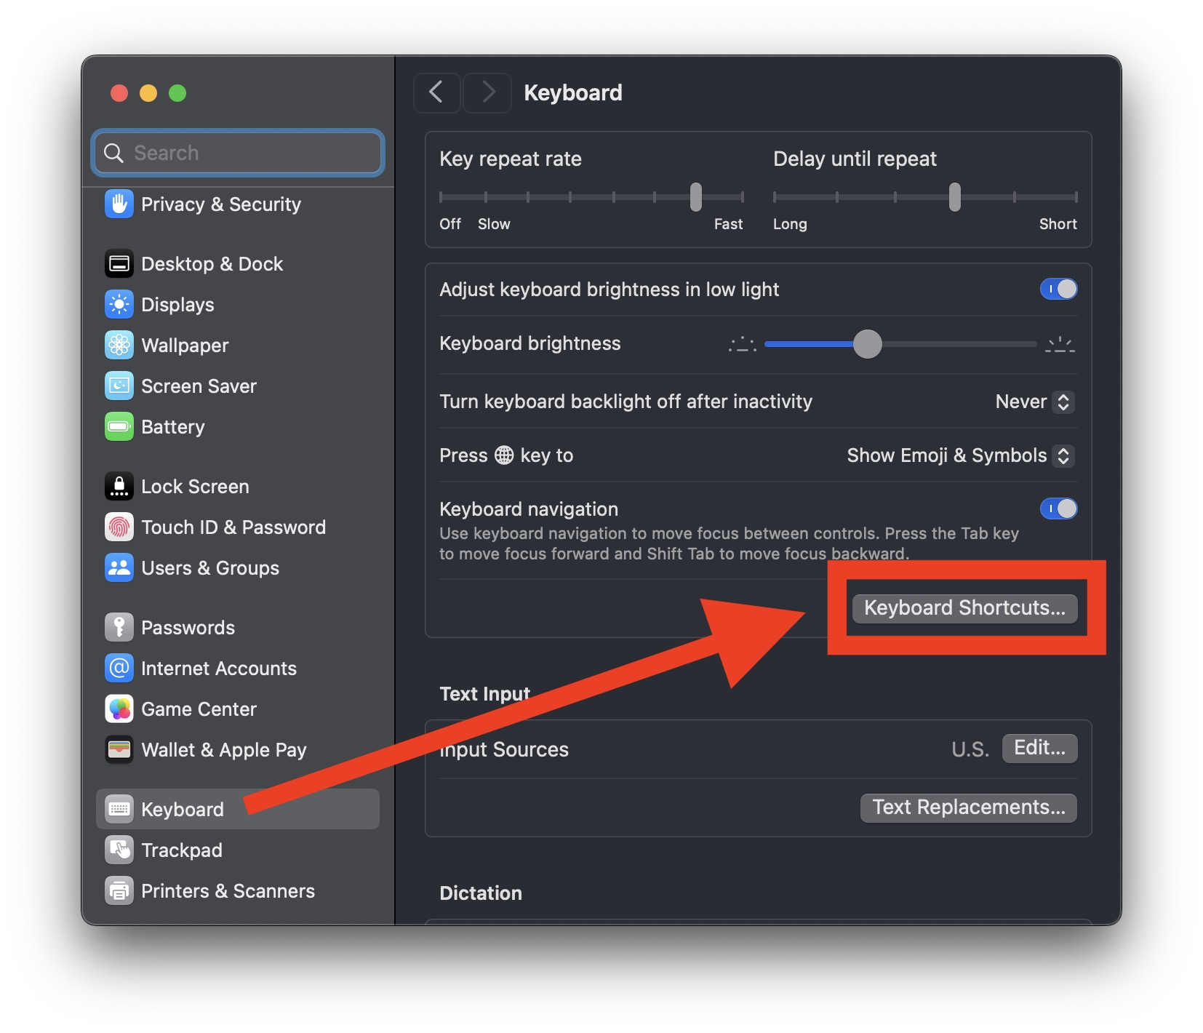Adjust the Keyboard brightness slider
1203x1033 pixels.
868,344
